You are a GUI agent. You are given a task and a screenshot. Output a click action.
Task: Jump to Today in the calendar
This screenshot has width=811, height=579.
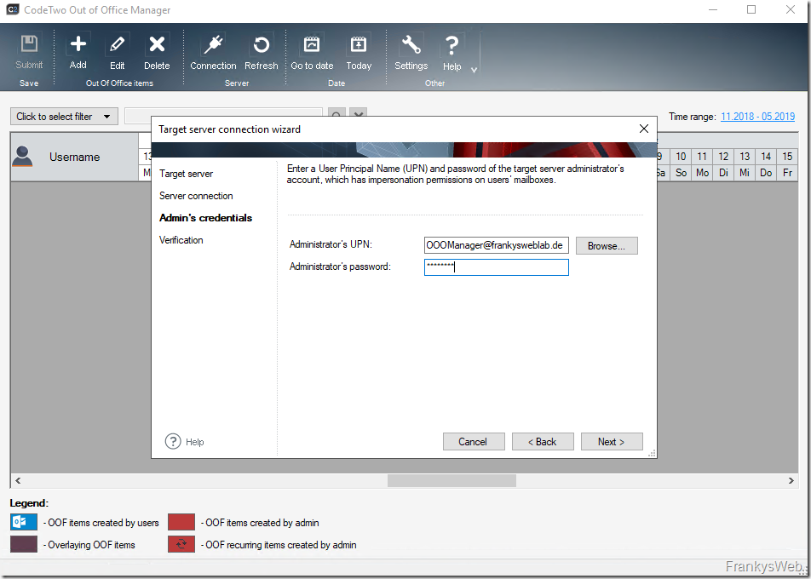click(x=359, y=52)
